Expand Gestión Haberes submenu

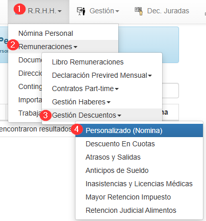102,102
